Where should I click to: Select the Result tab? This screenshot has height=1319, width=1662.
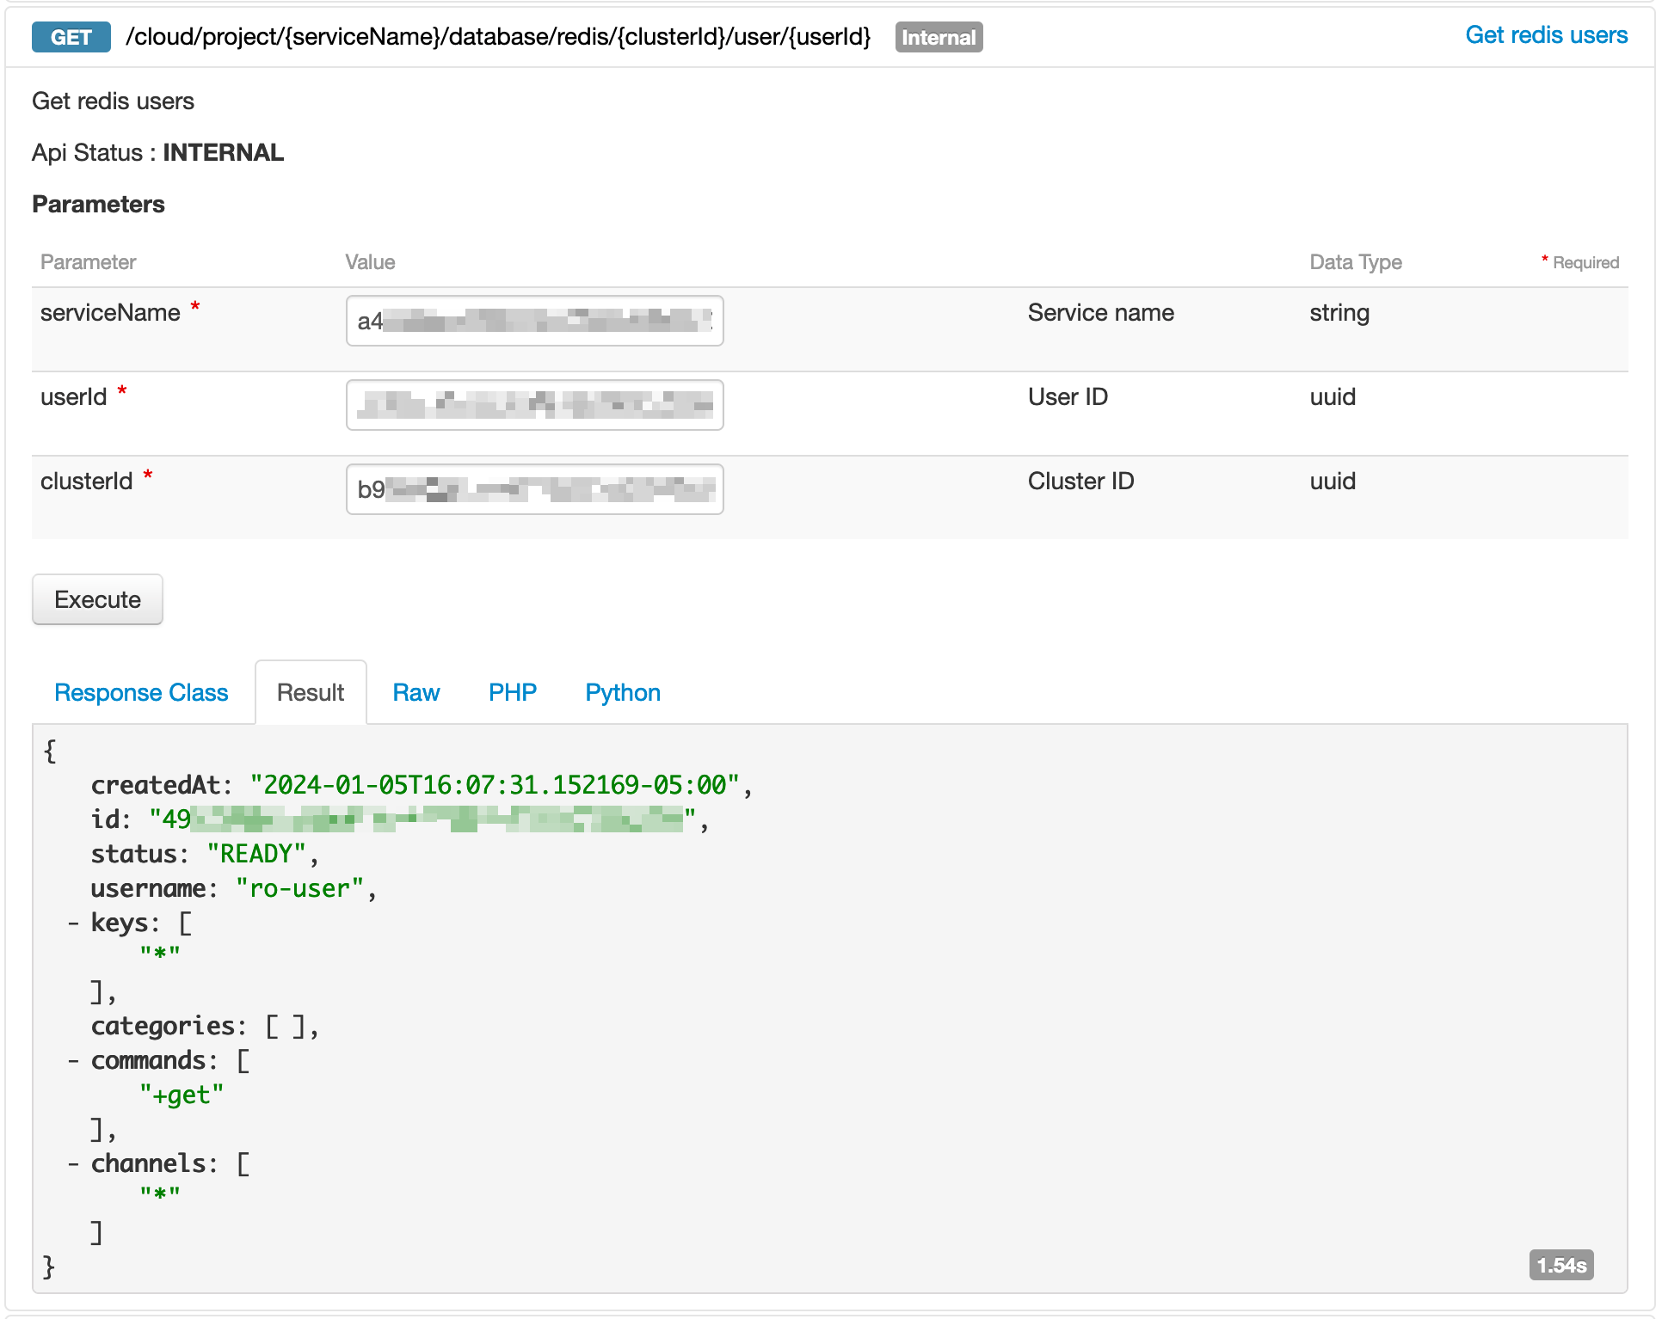[311, 693]
